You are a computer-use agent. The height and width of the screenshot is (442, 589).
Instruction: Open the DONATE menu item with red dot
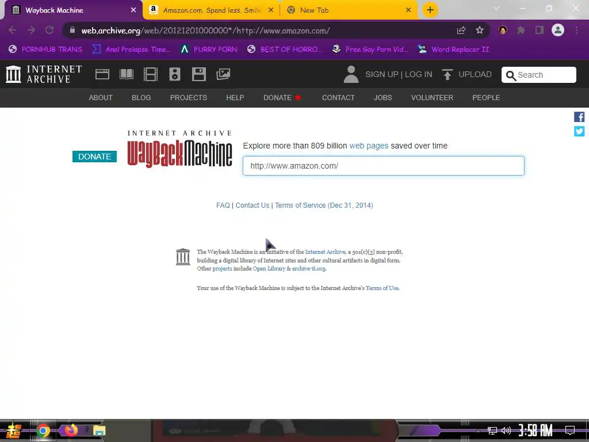pyautogui.click(x=282, y=98)
